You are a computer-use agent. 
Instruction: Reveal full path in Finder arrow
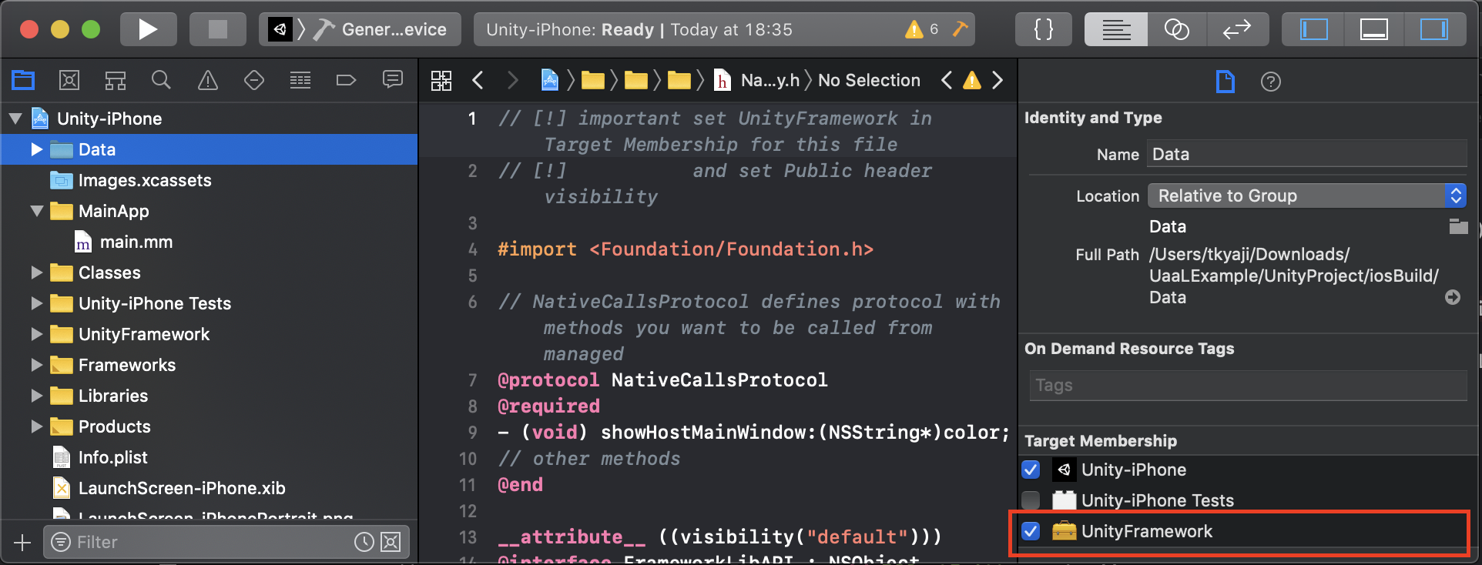click(1453, 297)
